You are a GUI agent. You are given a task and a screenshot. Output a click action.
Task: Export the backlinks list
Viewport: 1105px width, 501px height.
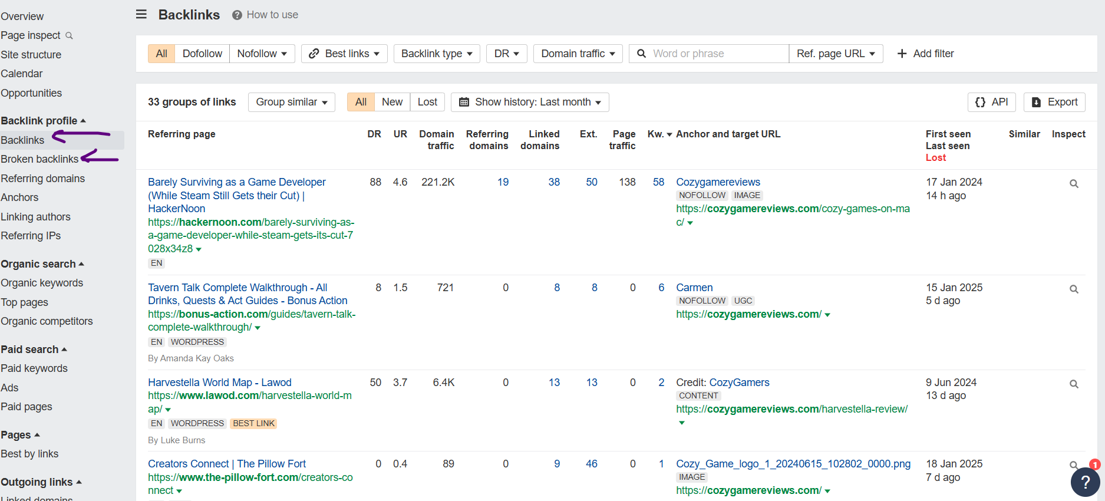pyautogui.click(x=1054, y=102)
